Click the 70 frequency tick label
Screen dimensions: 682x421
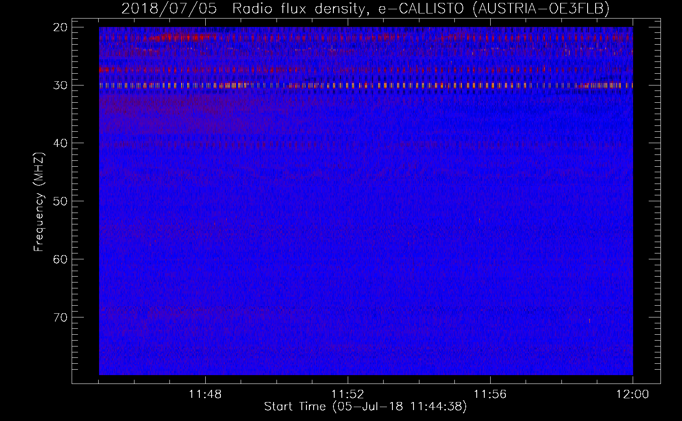click(x=60, y=317)
